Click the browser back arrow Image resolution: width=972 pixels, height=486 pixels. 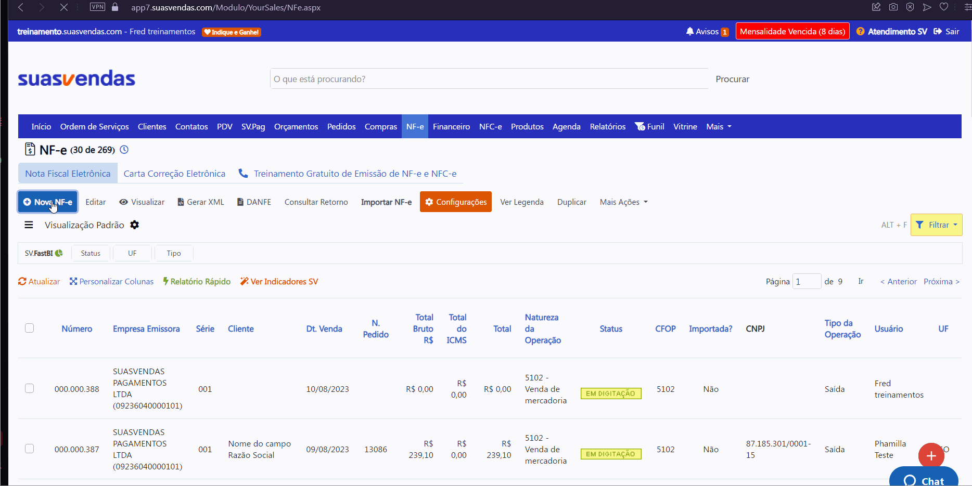(21, 7)
